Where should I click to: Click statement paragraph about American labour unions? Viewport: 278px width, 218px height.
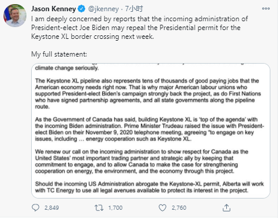pos(148,94)
